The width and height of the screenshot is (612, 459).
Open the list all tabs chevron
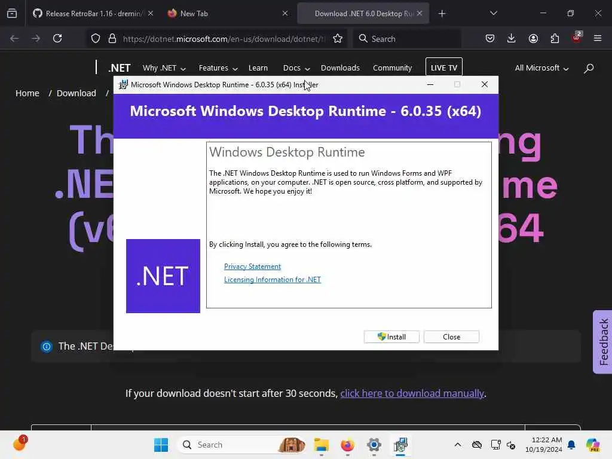click(493, 13)
